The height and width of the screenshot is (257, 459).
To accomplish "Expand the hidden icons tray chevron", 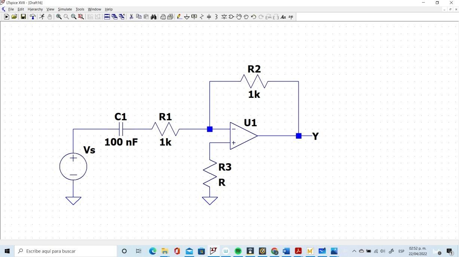I will click(354, 251).
